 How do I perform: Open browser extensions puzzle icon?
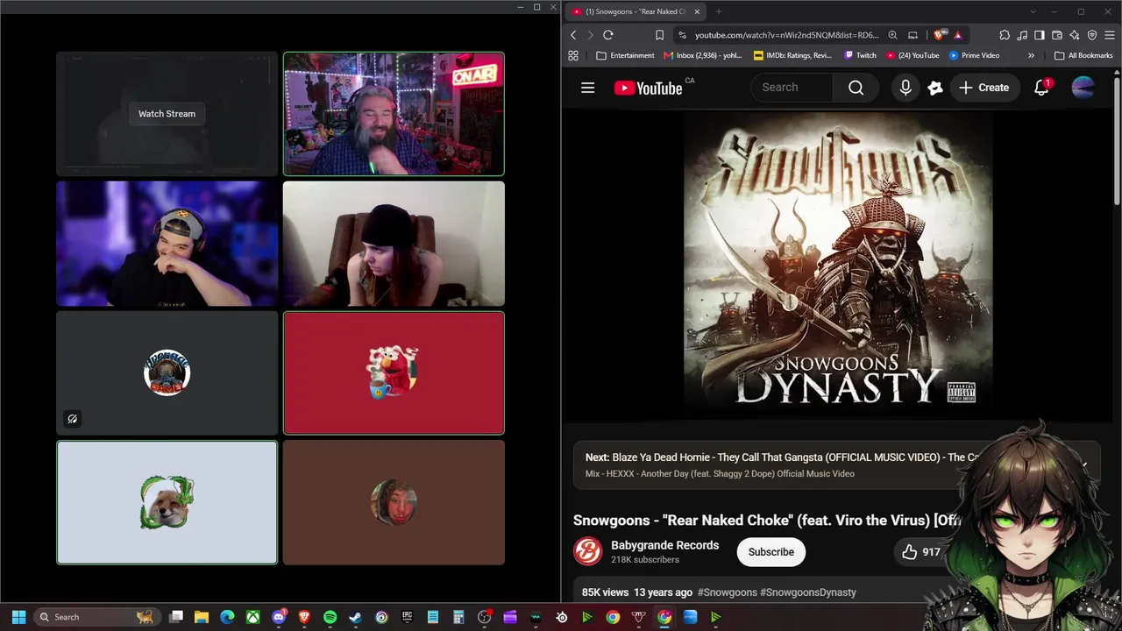1005,35
